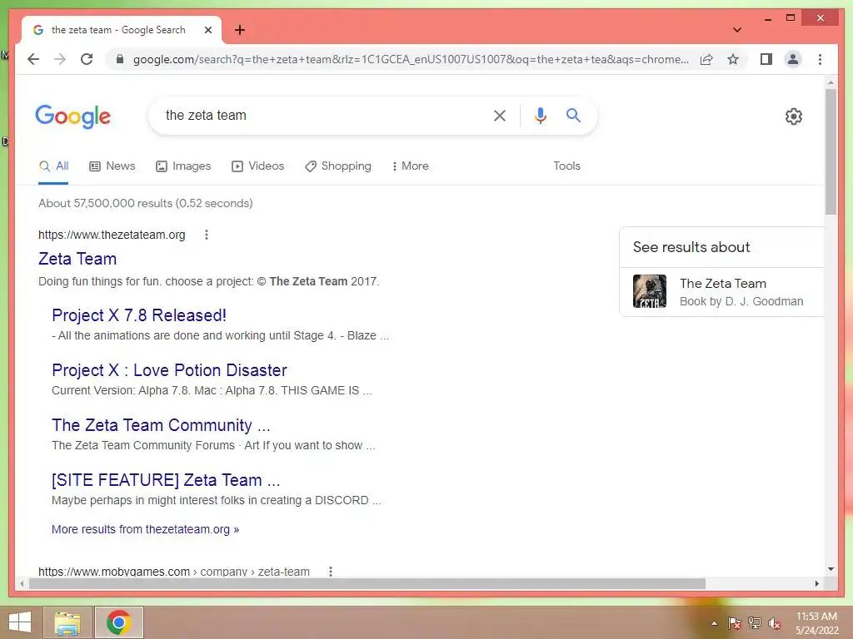
Task: Open options for thezetateam.org result
Action: 207,235
